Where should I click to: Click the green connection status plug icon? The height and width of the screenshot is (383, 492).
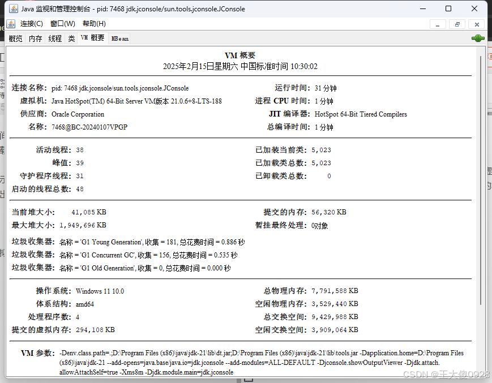(x=478, y=38)
